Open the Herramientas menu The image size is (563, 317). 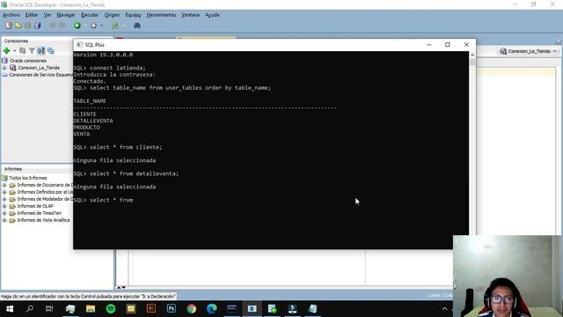click(161, 15)
